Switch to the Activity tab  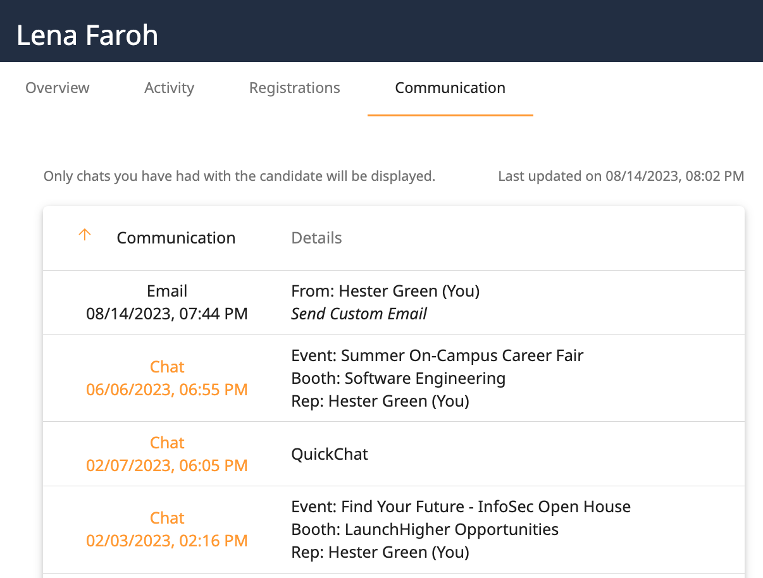(169, 88)
